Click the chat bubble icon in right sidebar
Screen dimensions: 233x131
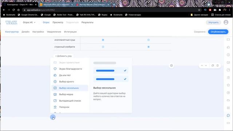click(228, 115)
